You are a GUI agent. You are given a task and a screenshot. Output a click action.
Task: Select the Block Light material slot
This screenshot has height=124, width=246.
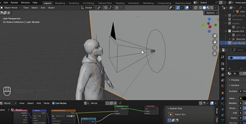237,58
